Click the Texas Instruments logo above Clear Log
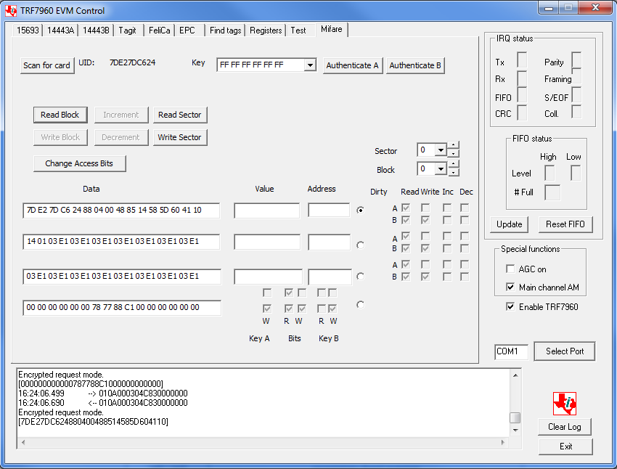Image resolution: width=617 pixels, height=469 pixels. [564, 403]
